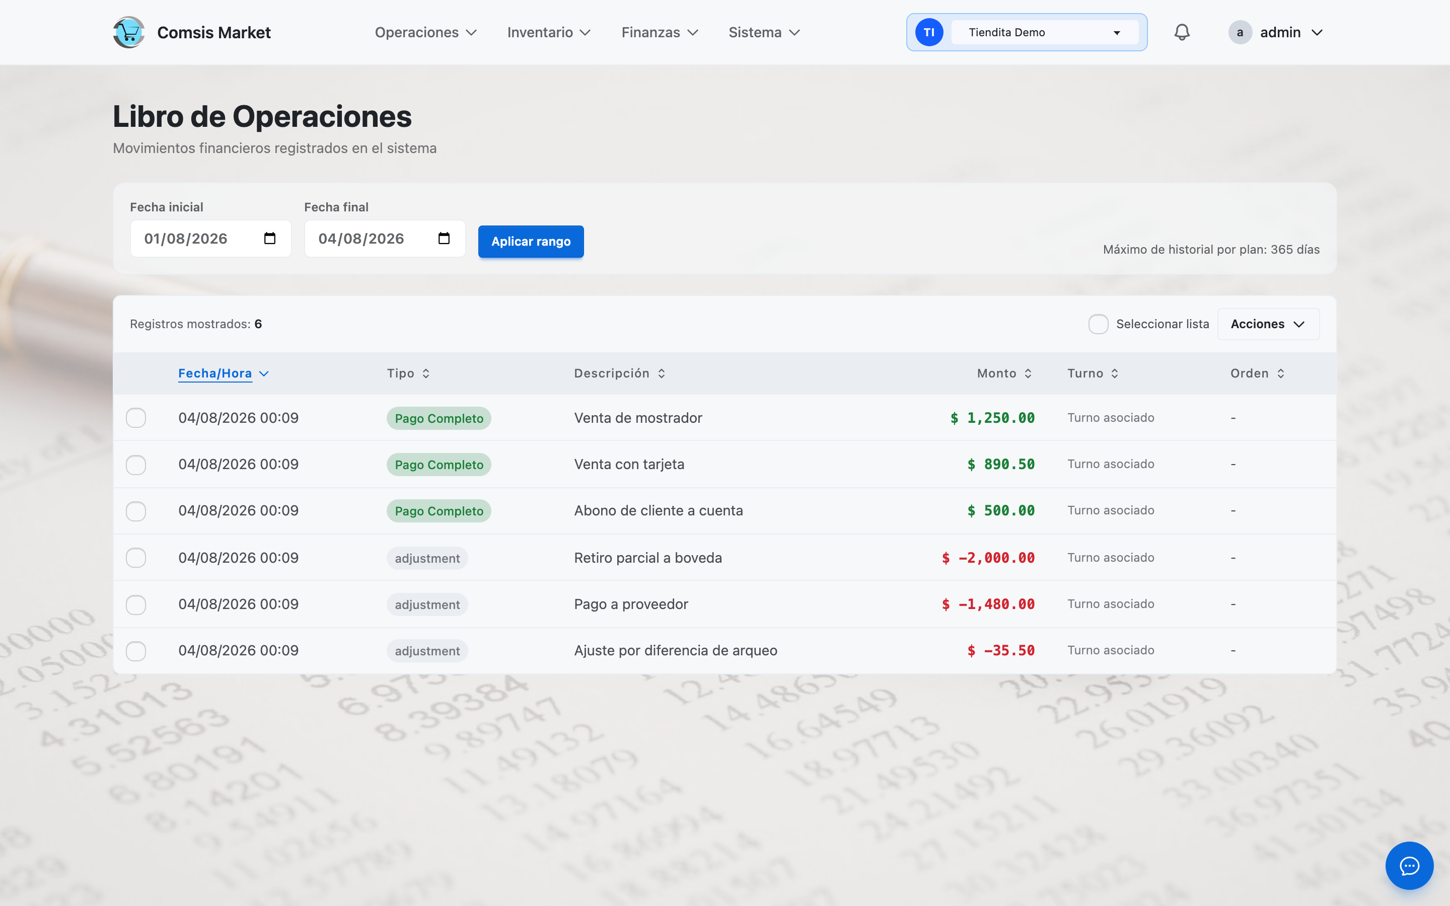Click the $ 500.00 amount

point(1000,510)
